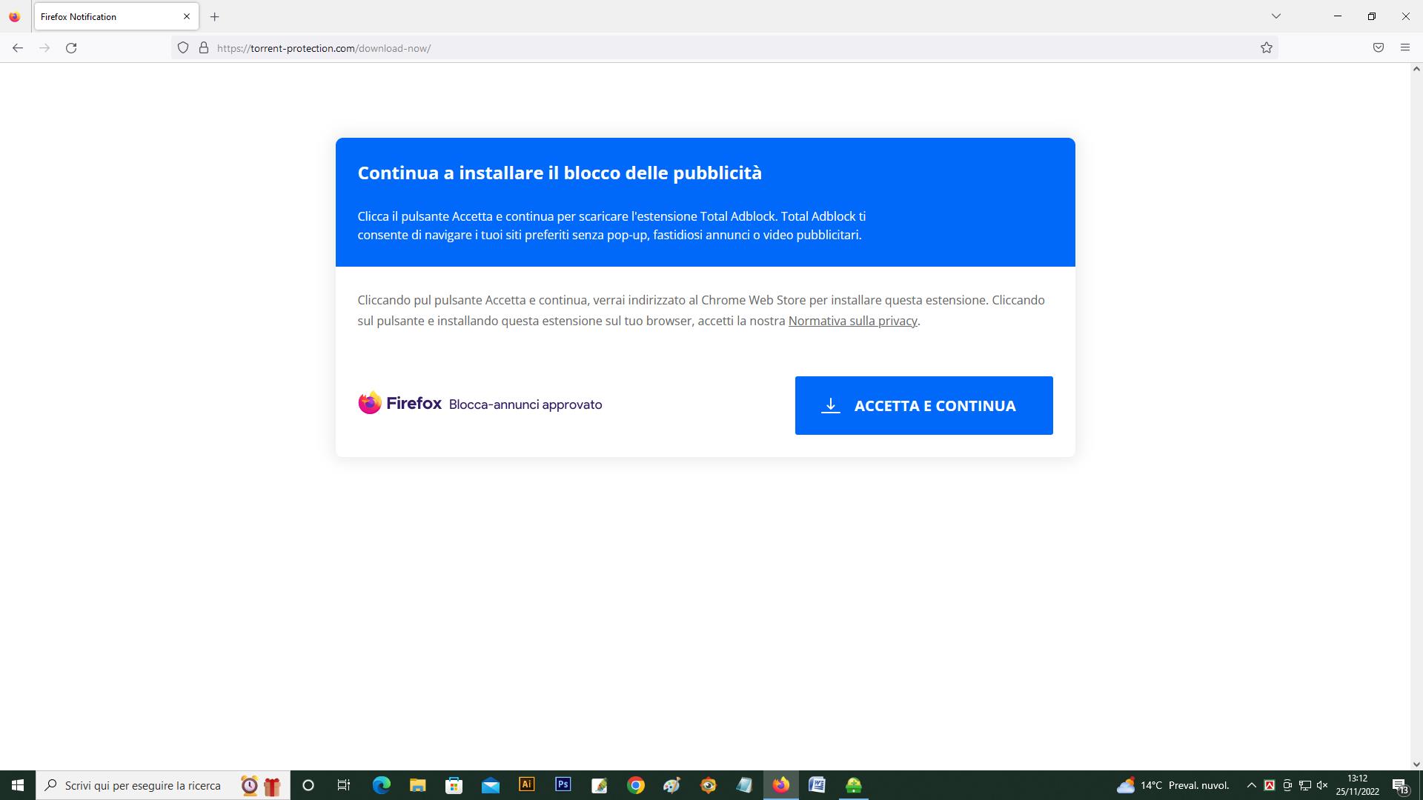The image size is (1423, 800).
Task: Open the Save to Pocket icon
Action: pyautogui.click(x=1379, y=48)
